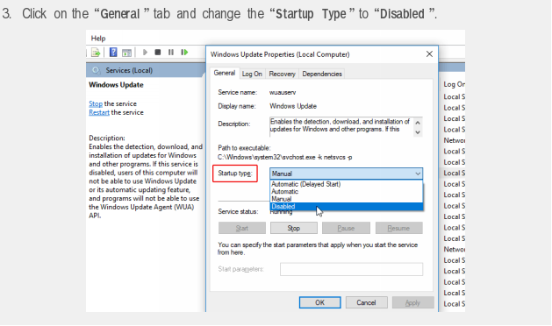Switch to the Dependencies tab
The height and width of the screenshot is (326, 552).
(322, 74)
